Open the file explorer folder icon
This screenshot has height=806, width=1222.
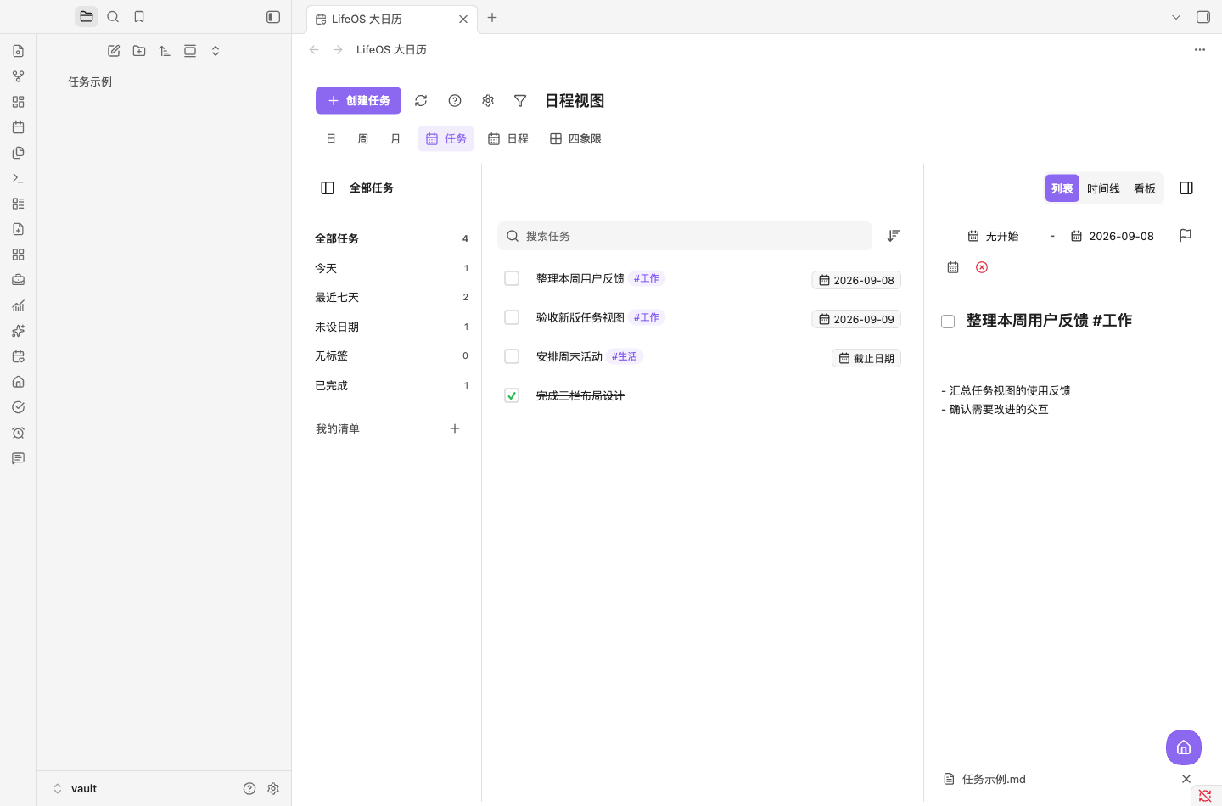[87, 17]
